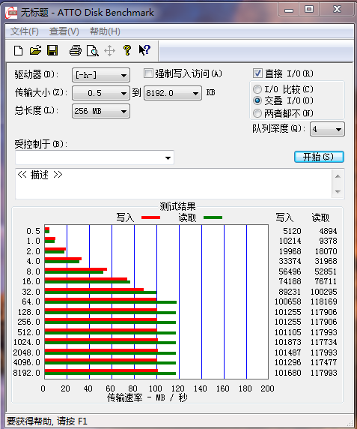Select the 交叠 I/O radio option
The image size is (357, 429).
click(x=257, y=100)
